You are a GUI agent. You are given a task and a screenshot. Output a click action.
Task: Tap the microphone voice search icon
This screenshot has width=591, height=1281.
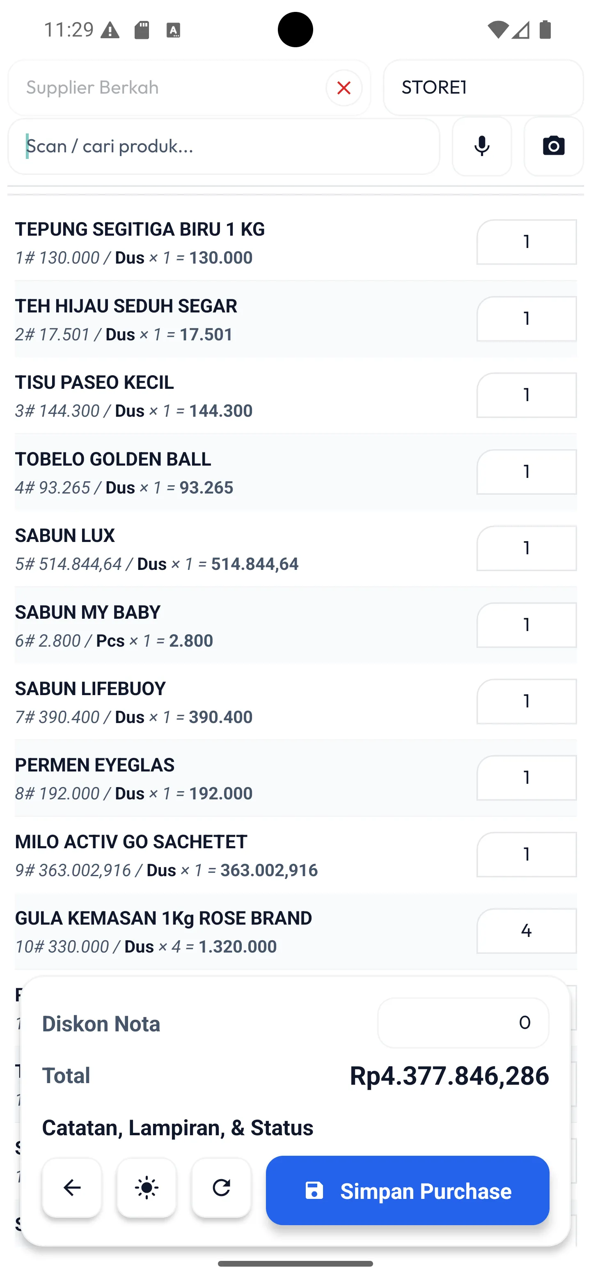coord(482,146)
